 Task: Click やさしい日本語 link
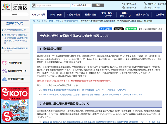154,8
